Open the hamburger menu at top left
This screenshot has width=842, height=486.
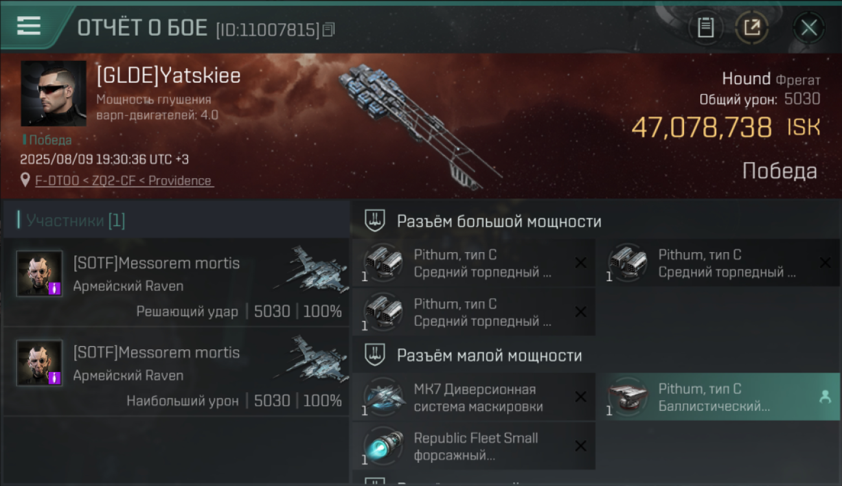pyautogui.click(x=28, y=26)
